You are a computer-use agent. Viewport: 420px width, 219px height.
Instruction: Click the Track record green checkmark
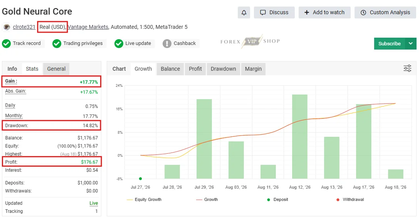[6, 43]
